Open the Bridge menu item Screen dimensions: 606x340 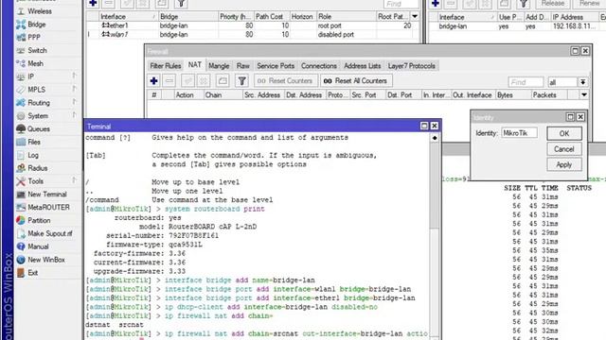pyautogui.click(x=36, y=25)
